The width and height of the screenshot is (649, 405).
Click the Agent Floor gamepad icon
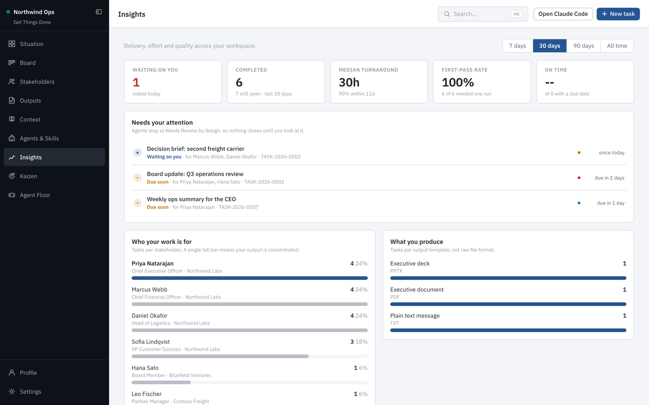12,195
